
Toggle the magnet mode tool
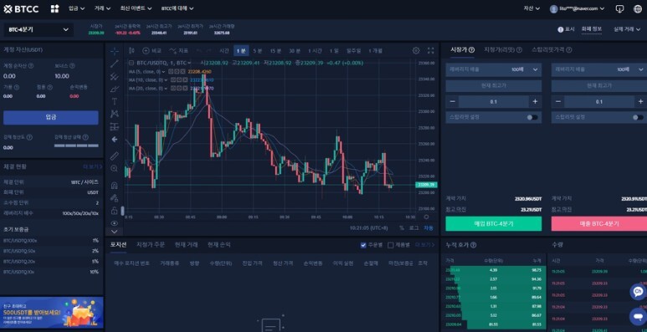115,185
